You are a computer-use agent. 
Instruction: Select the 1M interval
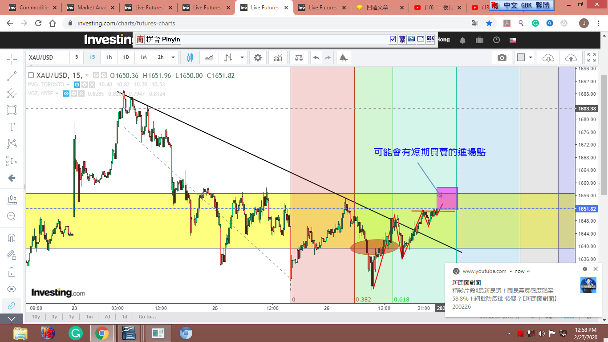click(143, 57)
